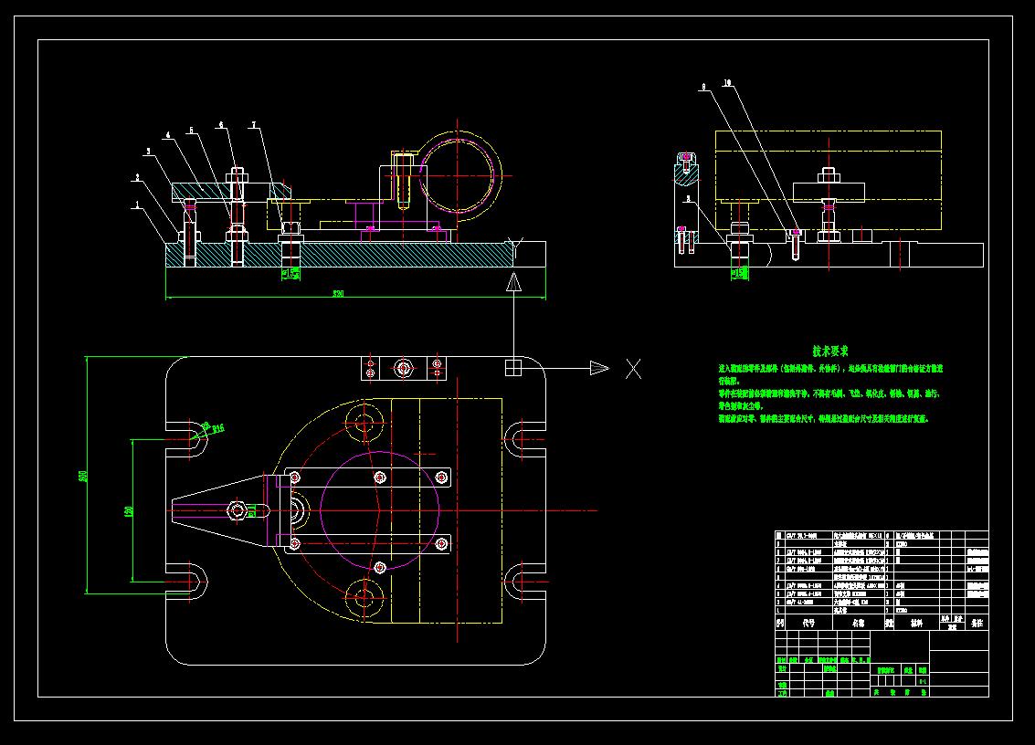Click the hex nut on the plan view clamp
The width and height of the screenshot is (1035, 745).
pyautogui.click(x=237, y=510)
